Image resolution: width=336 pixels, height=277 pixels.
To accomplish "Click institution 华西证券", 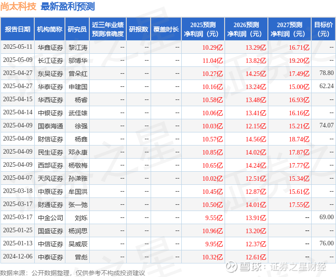I will (x=51, y=100).
